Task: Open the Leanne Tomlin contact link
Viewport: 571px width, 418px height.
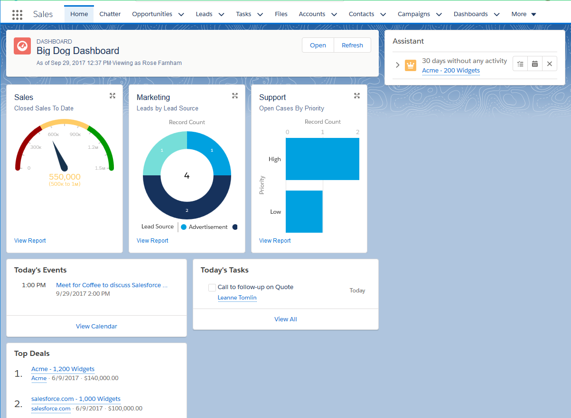Action: click(x=237, y=298)
